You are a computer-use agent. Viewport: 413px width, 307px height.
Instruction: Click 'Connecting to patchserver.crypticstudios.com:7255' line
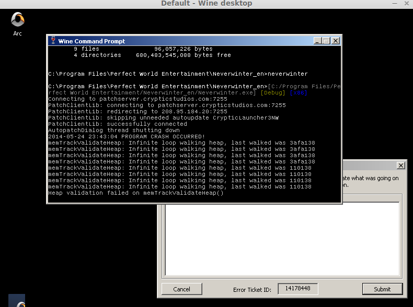(x=137, y=99)
